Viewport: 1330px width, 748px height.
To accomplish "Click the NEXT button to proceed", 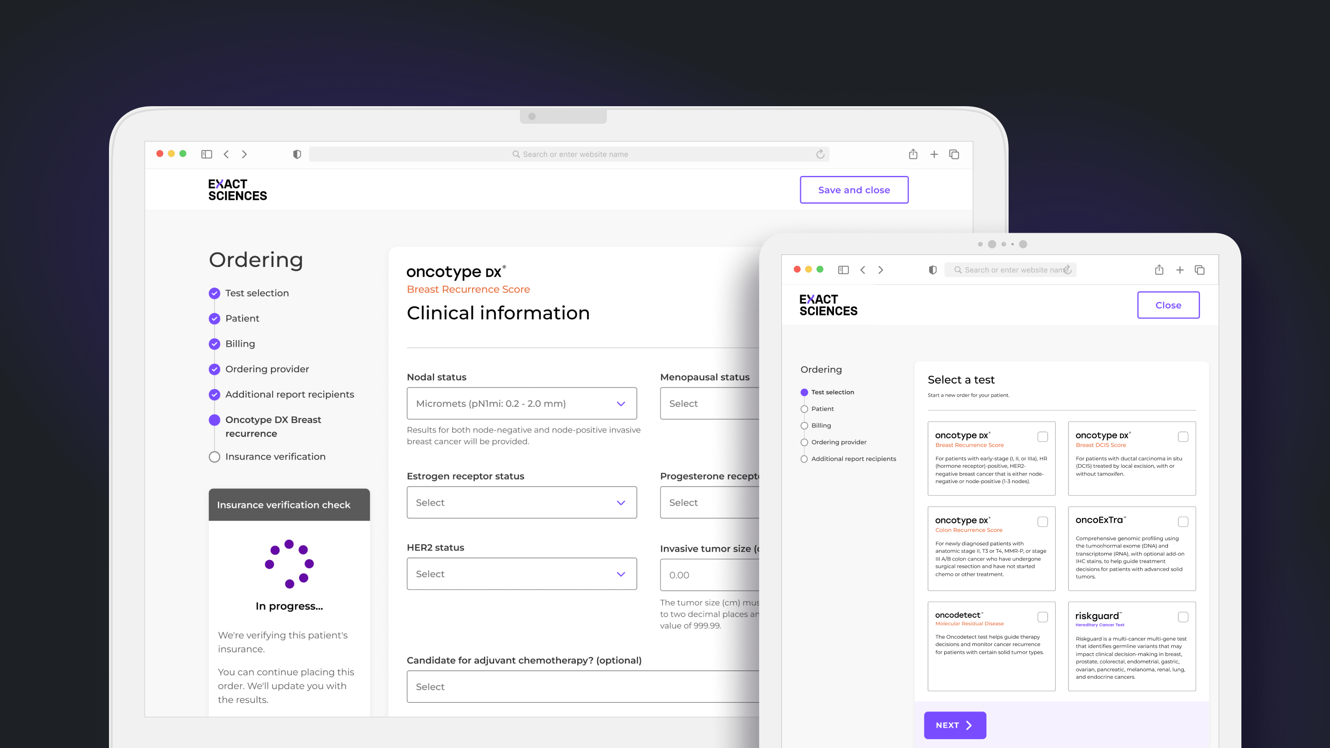I will 955,724.
